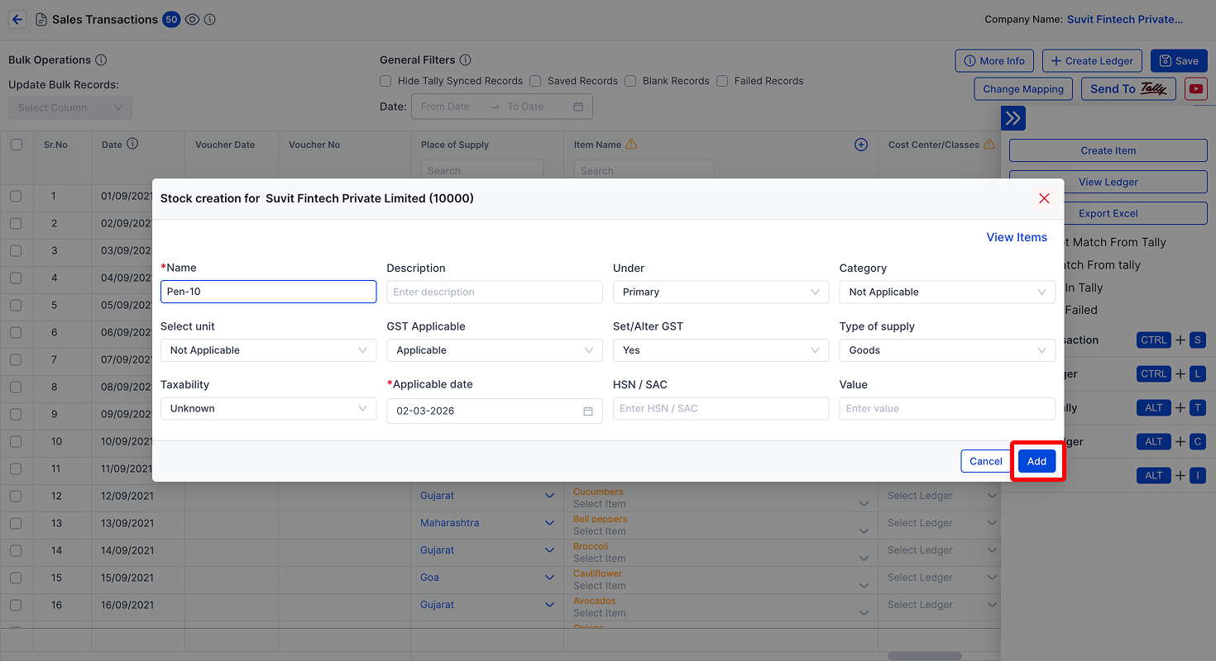Viewport: 1216px width, 661px height.
Task: Click Add to create the stock item
Action: (x=1037, y=461)
